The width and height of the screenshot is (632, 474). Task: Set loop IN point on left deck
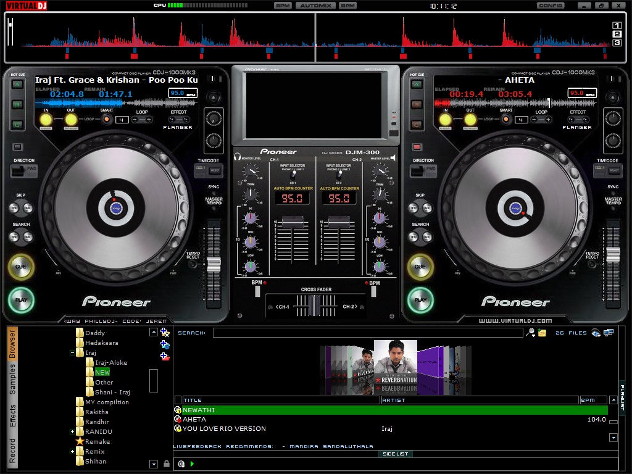pos(46,120)
